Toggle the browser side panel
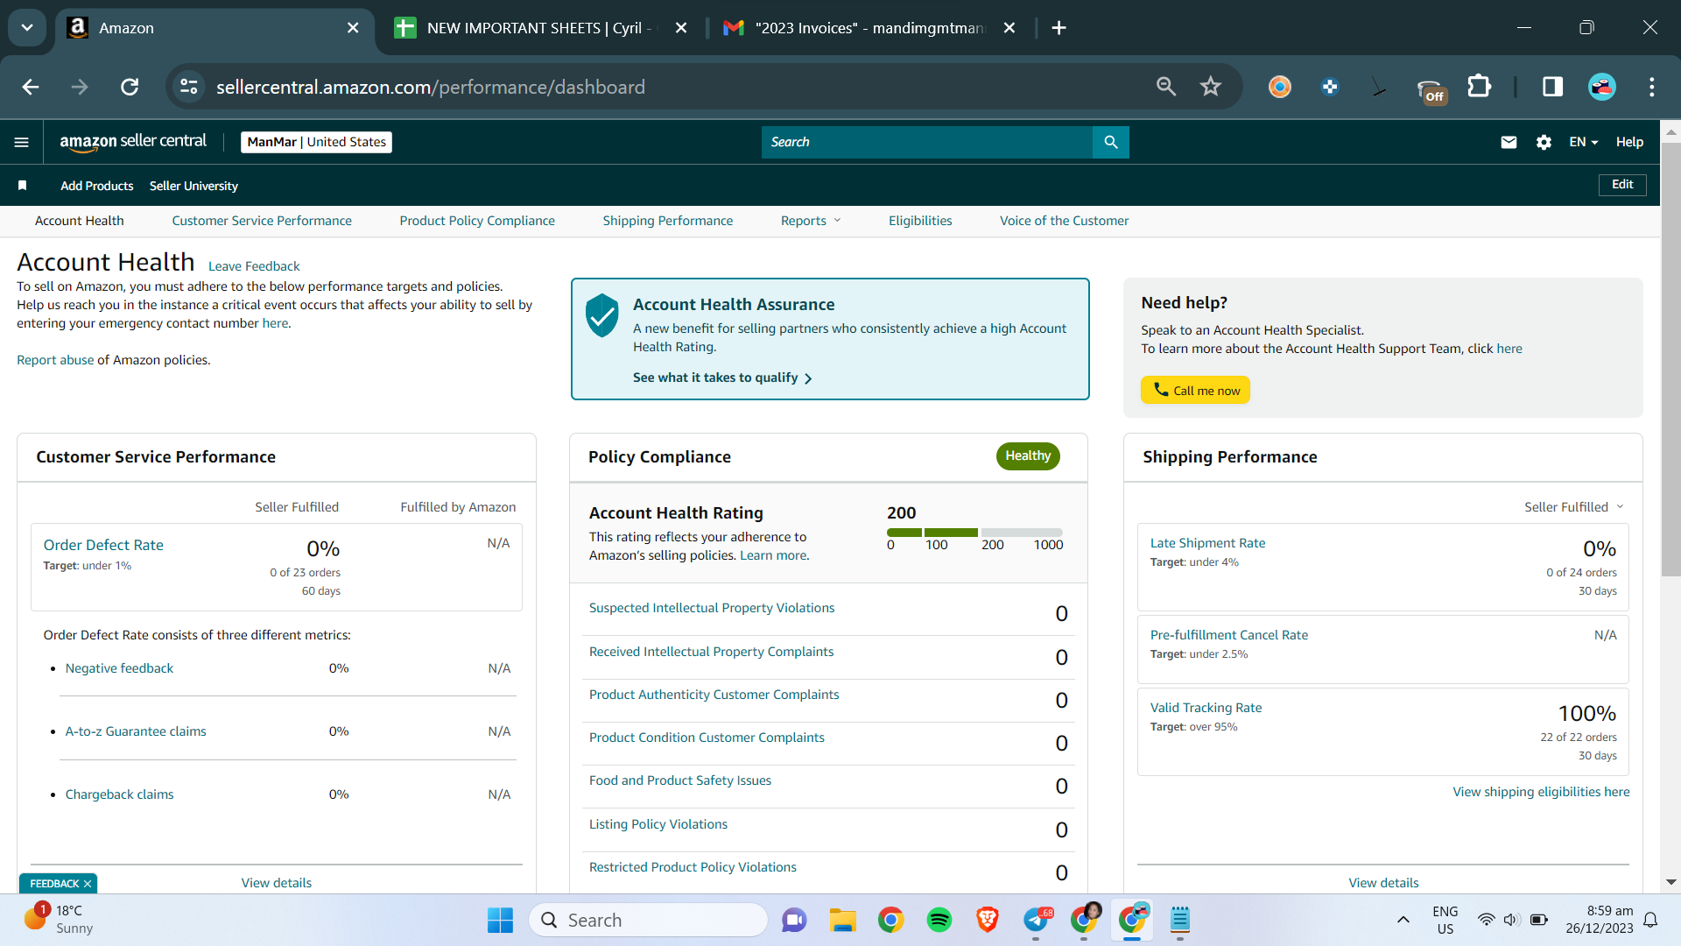The width and height of the screenshot is (1681, 946). [x=1552, y=87]
